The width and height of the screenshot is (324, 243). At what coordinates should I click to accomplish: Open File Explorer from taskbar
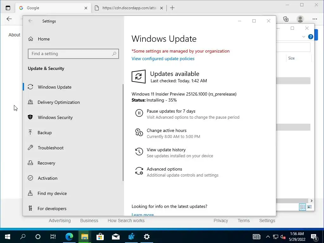[84, 236]
